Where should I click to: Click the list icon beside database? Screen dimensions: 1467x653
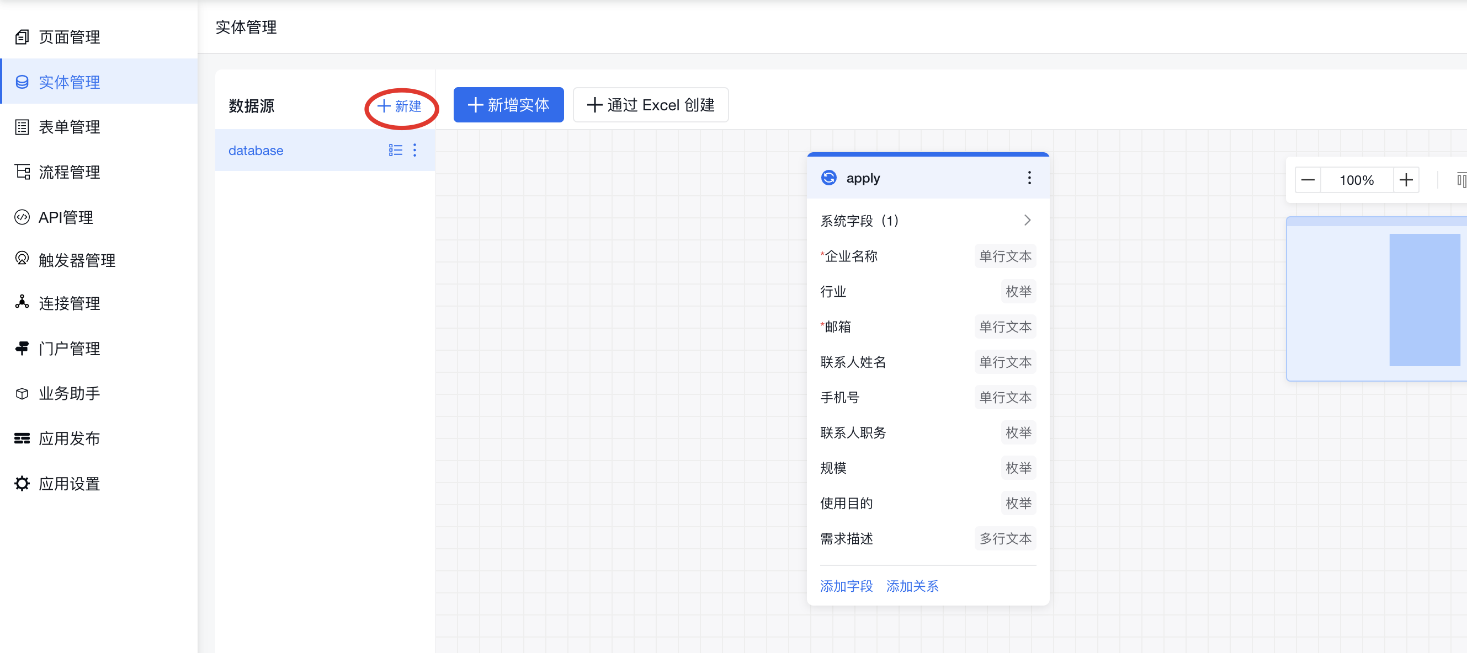395,149
